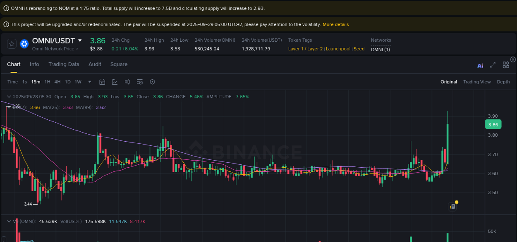Expand the chart to fullscreen
Screen dimensions: 517x242
[x=493, y=65]
